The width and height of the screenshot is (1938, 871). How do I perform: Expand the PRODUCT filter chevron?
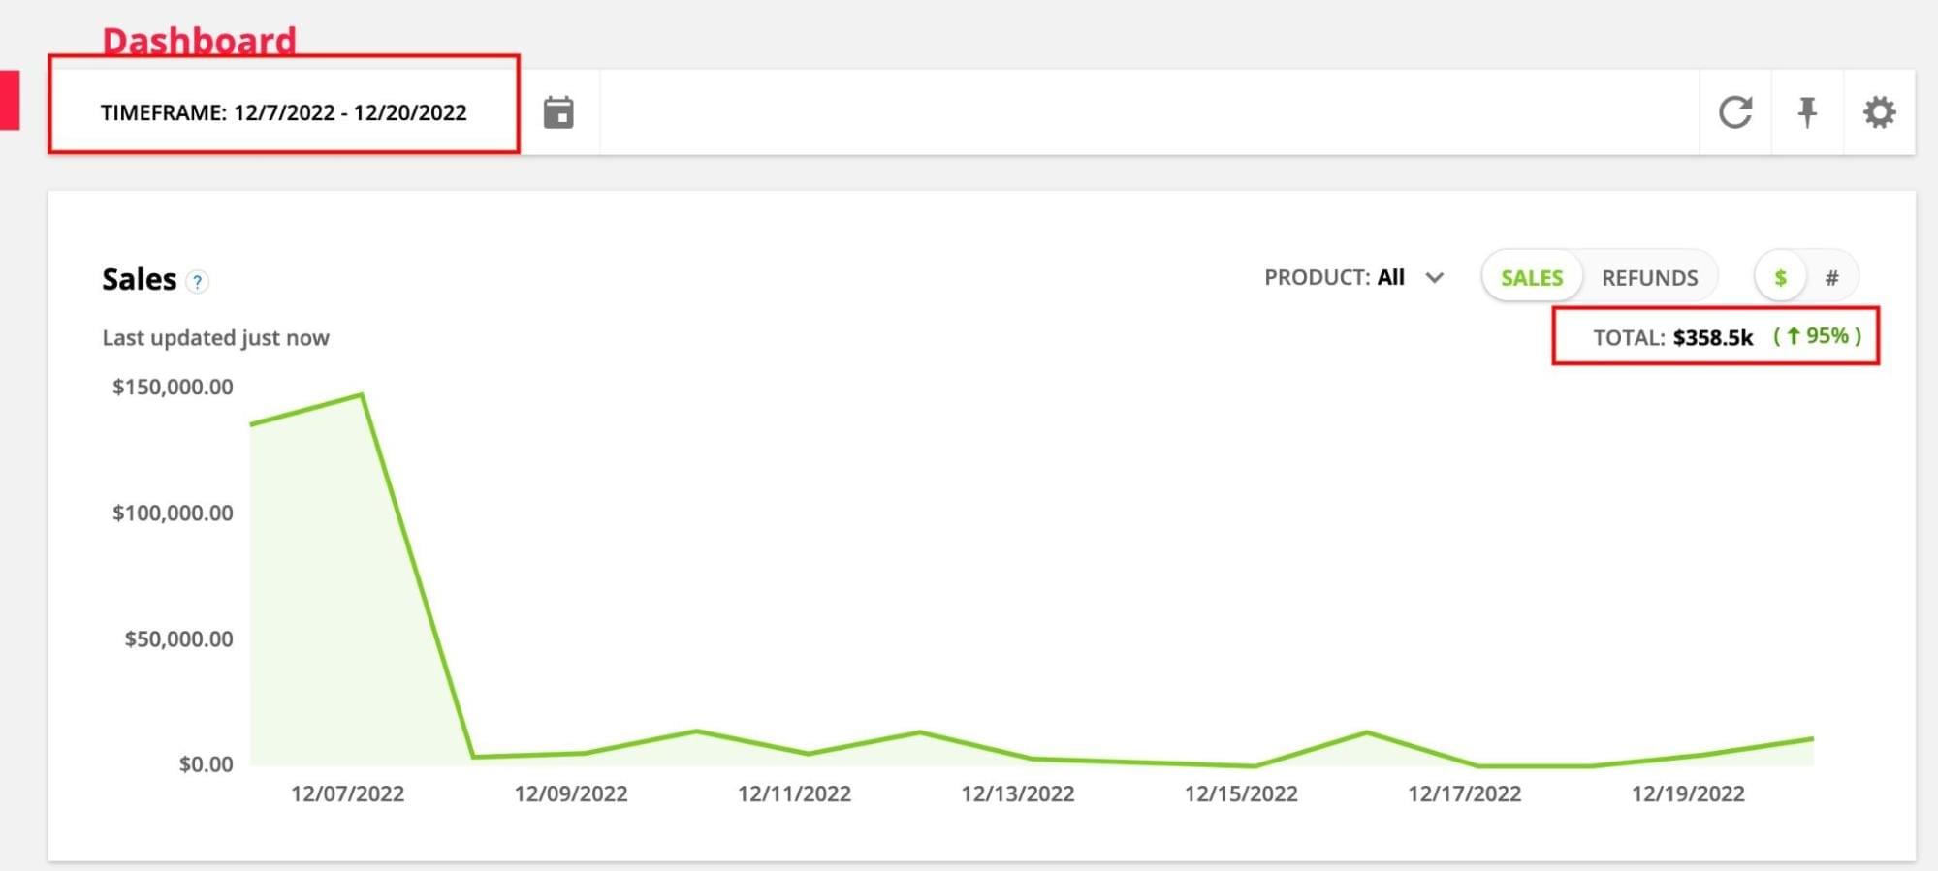(1434, 278)
